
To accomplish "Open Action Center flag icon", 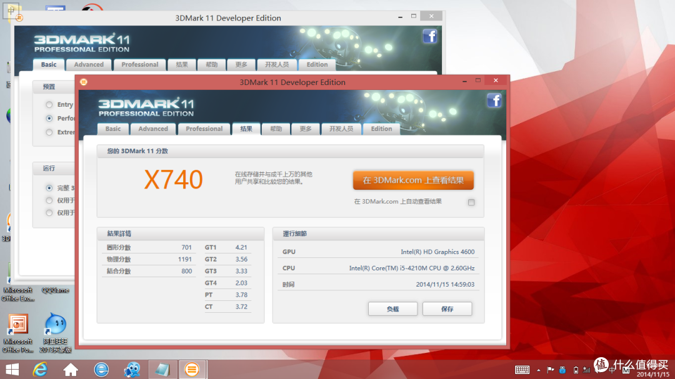I will (550, 370).
